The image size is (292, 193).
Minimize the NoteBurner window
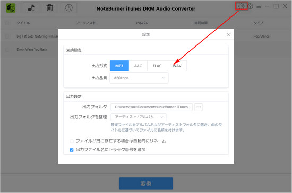pyautogui.click(x=267, y=6)
